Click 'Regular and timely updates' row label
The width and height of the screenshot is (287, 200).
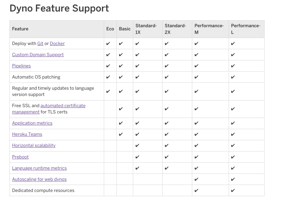53,91
